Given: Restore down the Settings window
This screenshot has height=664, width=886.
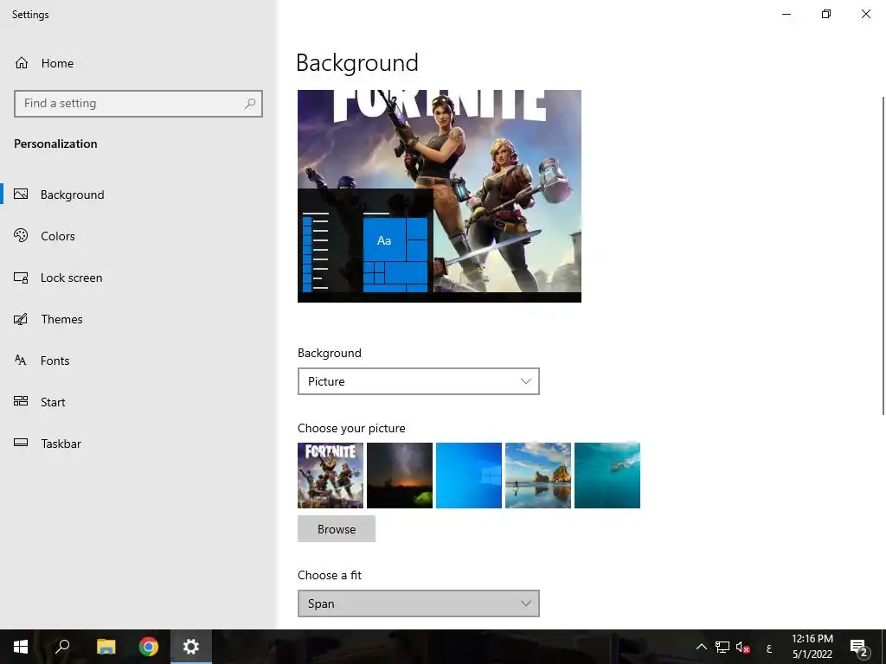Looking at the screenshot, I should click(826, 14).
